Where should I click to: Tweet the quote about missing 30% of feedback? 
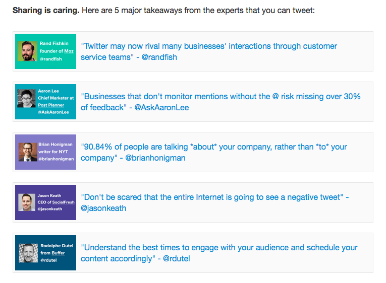[x=220, y=102]
